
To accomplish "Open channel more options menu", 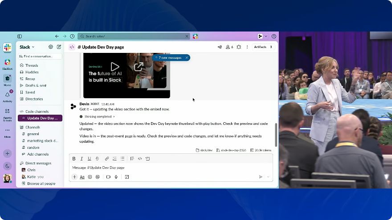I will click(247, 47).
